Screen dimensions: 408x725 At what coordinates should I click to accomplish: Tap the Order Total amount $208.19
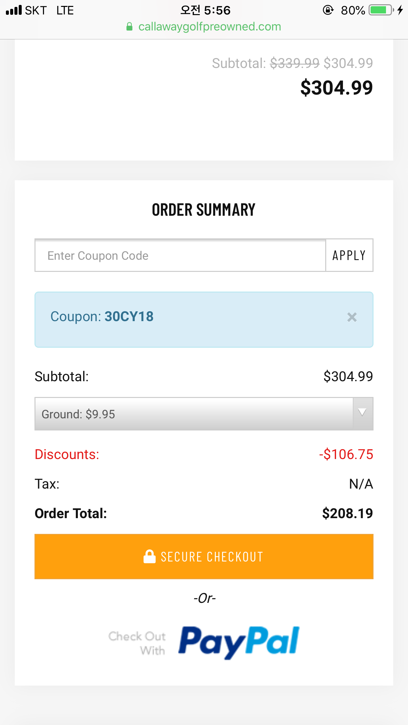coord(347,513)
